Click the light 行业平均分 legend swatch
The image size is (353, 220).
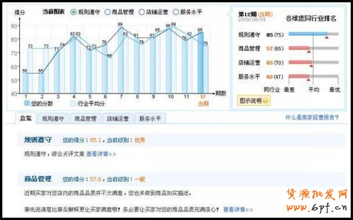coord(73,103)
